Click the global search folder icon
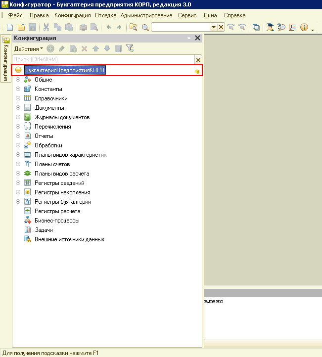The image size is (322, 357). (x=133, y=27)
